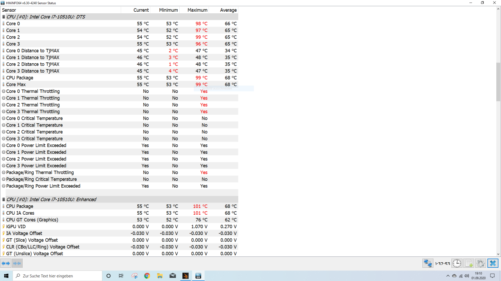Select the Core 2 temperature row
The width and height of the screenshot is (501, 281).
point(119,37)
